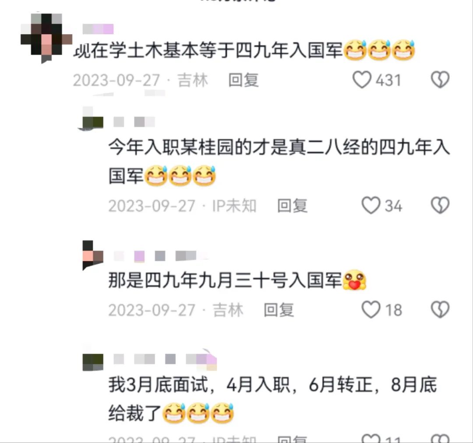
Task: Like the reply with 18 likes
Action: 371,310
